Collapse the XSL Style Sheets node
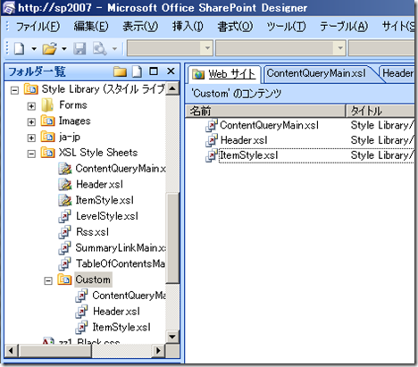 (31, 154)
